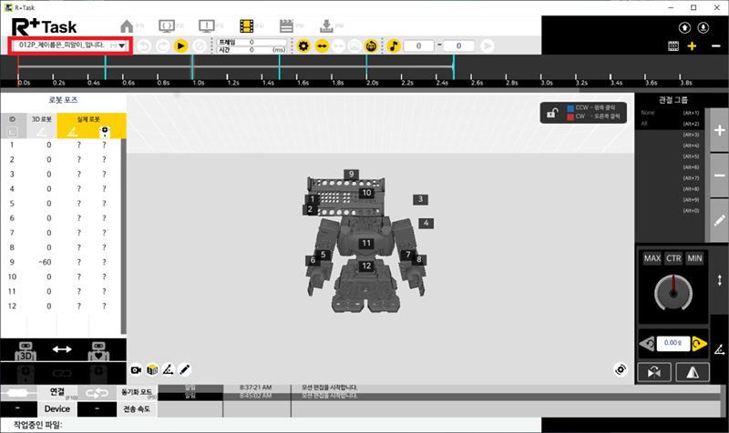Add joint group with plus button
Screen dimensions: 729x433
(719, 131)
